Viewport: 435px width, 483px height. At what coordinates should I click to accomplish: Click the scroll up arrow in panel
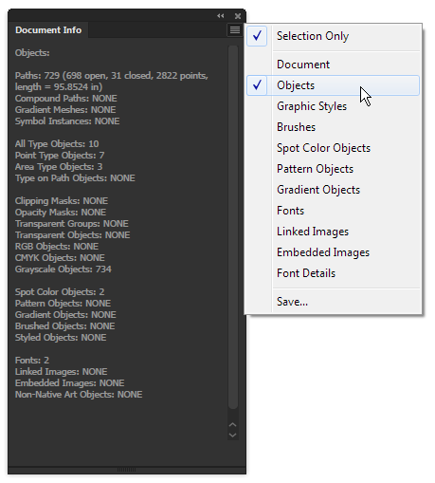coord(233,424)
